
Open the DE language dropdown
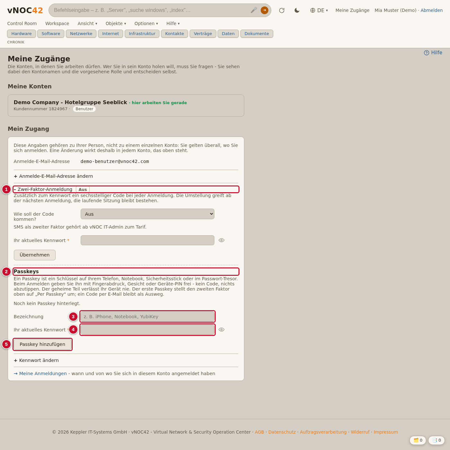coord(319,10)
